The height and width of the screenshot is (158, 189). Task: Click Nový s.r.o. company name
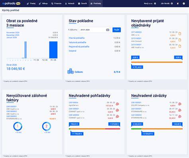(148, 4)
